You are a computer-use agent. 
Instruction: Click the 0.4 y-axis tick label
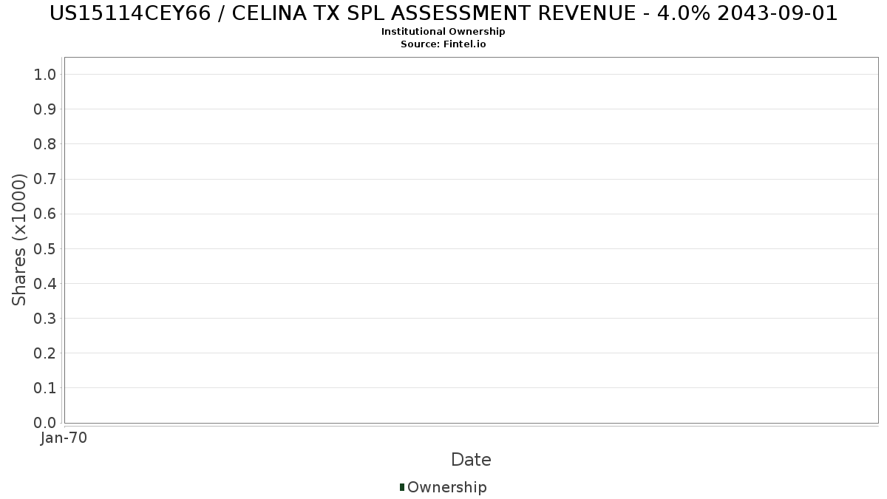click(x=45, y=283)
